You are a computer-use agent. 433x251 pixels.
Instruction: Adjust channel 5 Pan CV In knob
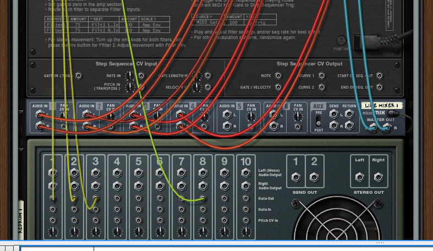251,117
